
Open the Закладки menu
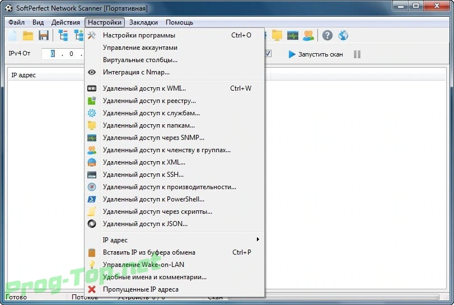(x=143, y=22)
